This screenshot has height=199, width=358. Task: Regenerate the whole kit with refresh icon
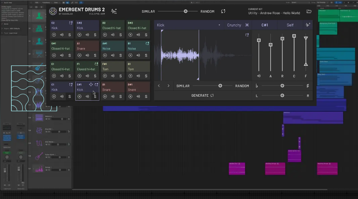coord(223,11)
